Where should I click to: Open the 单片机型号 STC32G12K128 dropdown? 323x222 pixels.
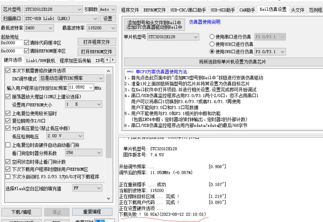[x=173, y=37]
